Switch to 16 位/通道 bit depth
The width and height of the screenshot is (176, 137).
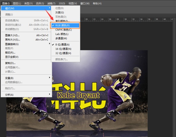tap(63, 49)
